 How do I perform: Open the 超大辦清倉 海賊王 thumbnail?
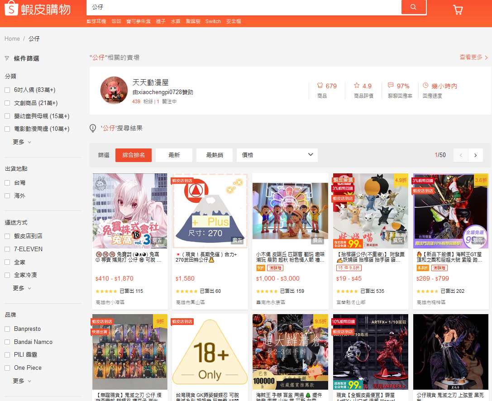pos(290,352)
